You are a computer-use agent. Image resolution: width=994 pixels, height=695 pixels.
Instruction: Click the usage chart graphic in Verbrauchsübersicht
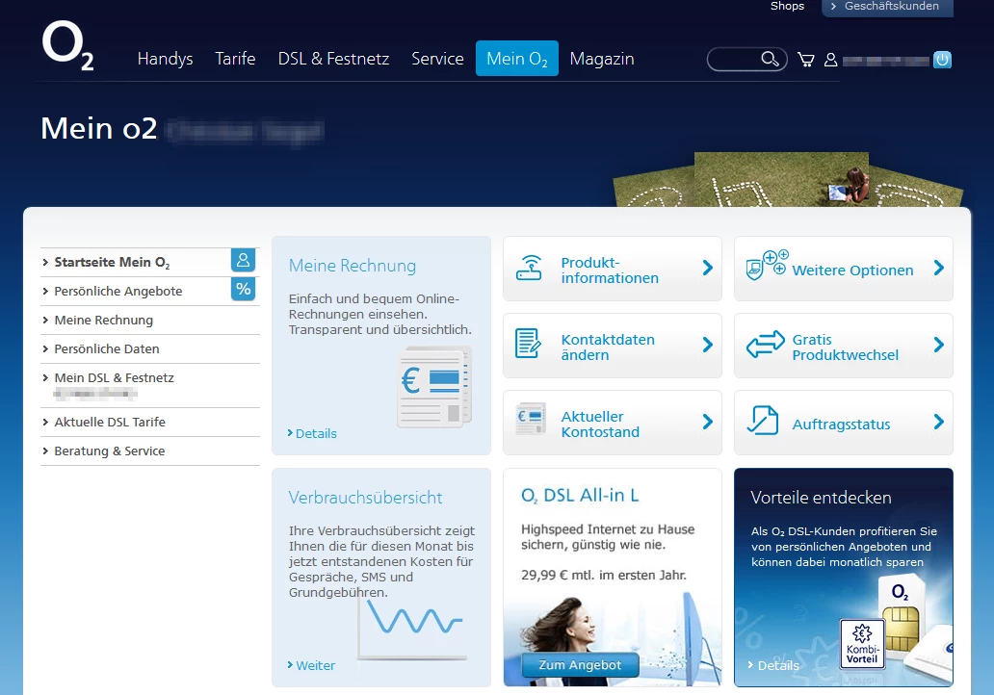[413, 624]
